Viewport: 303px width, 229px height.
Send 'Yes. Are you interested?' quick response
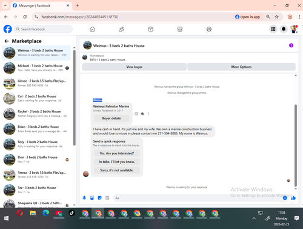117,153
